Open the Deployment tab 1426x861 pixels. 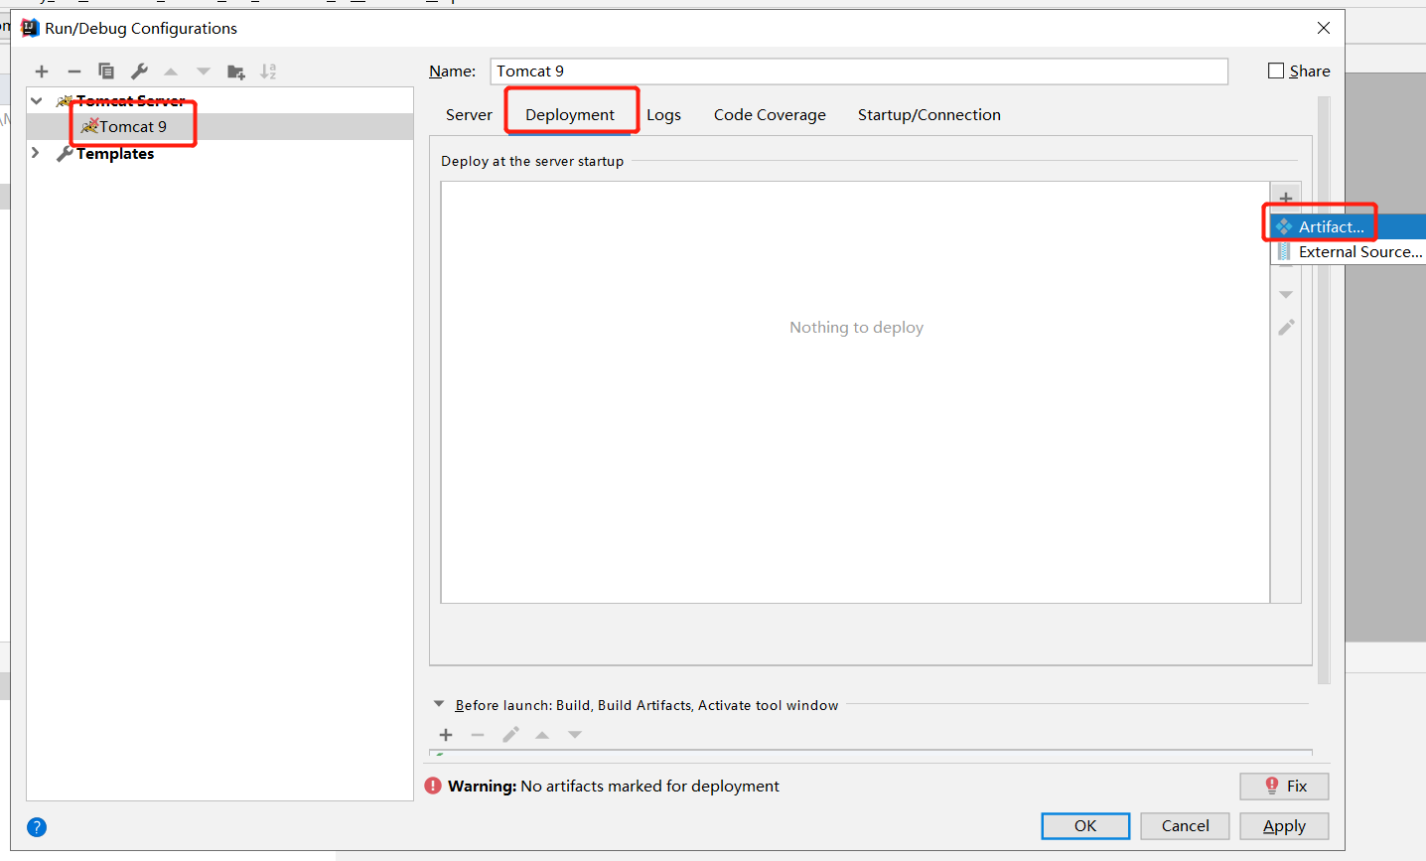(x=570, y=115)
